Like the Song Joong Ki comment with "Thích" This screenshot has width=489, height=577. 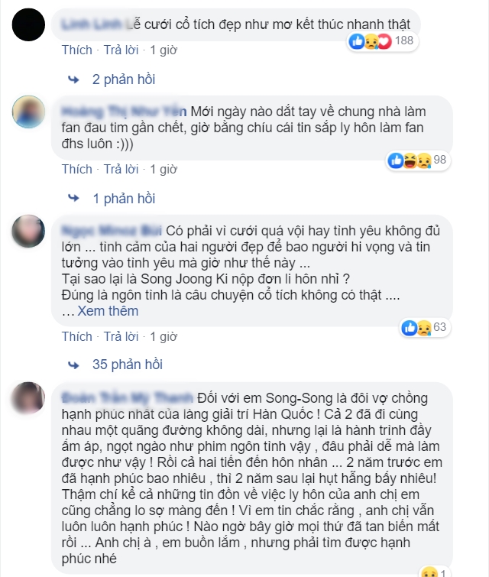point(77,337)
